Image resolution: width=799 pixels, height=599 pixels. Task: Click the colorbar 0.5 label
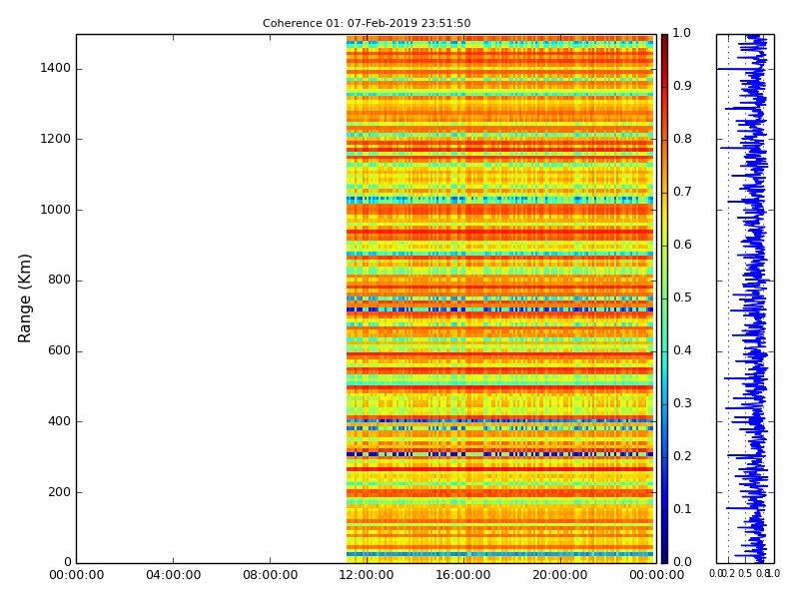pos(682,298)
